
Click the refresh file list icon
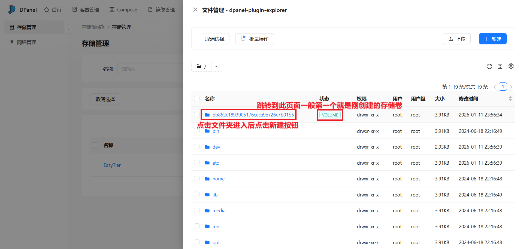tap(489, 66)
